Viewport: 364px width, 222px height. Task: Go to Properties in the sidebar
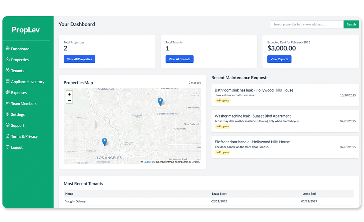(x=20, y=60)
